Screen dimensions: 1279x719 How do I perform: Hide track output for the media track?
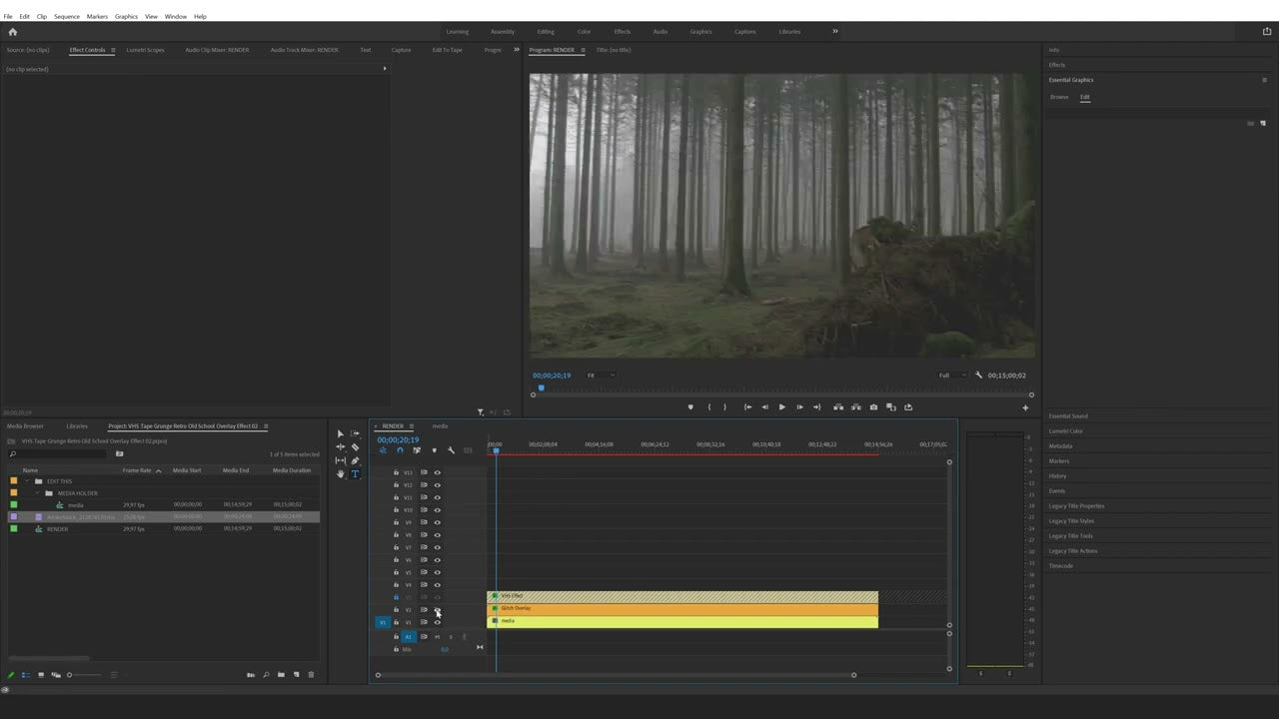click(x=437, y=622)
